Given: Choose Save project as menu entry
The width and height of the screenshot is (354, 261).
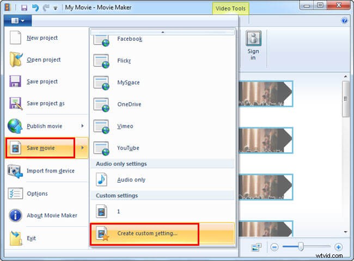Looking at the screenshot, I should (x=46, y=103).
